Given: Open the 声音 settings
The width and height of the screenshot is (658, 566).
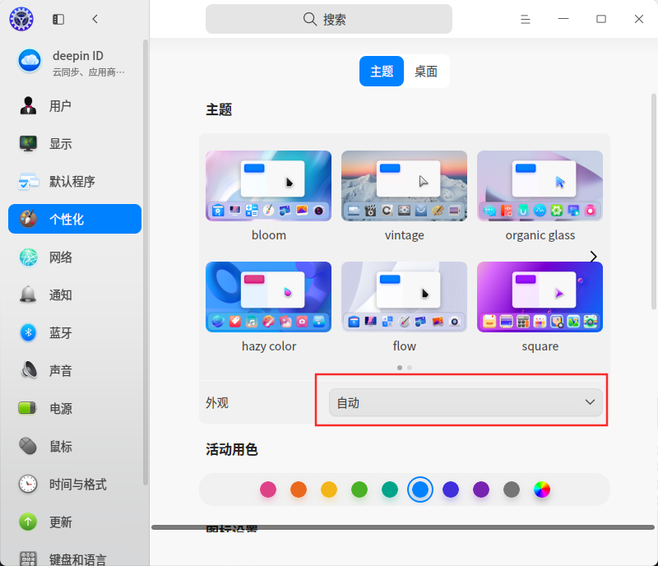Looking at the screenshot, I should pyautogui.click(x=75, y=370).
